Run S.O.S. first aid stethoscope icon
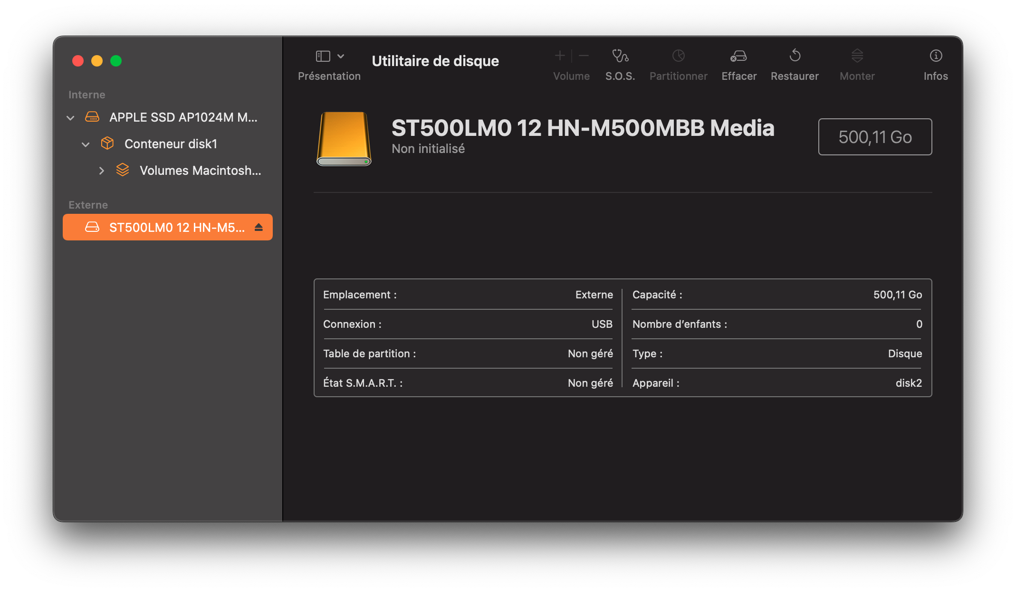 620,56
